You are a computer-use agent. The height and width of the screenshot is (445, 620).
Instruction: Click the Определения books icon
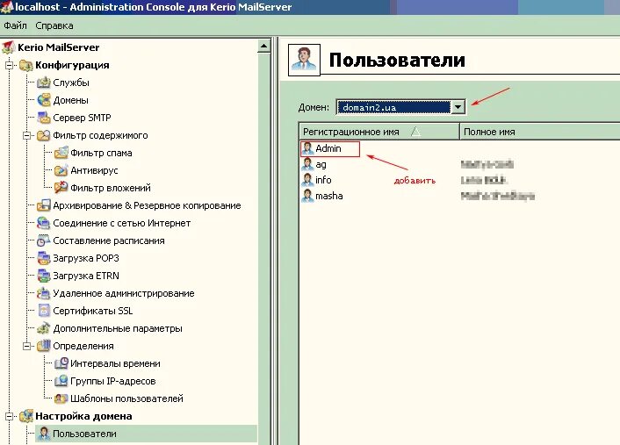44,346
